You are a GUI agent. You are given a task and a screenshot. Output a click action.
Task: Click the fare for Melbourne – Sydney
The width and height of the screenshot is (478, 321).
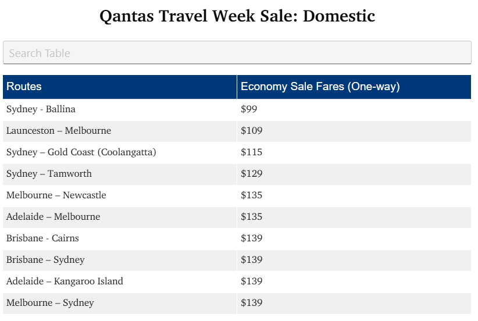point(251,303)
